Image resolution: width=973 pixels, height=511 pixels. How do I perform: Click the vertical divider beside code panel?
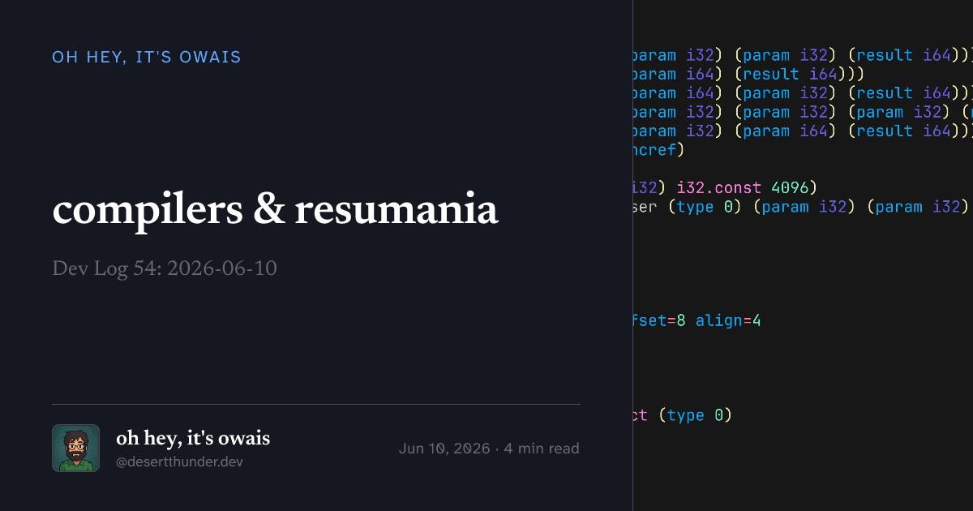point(632,255)
